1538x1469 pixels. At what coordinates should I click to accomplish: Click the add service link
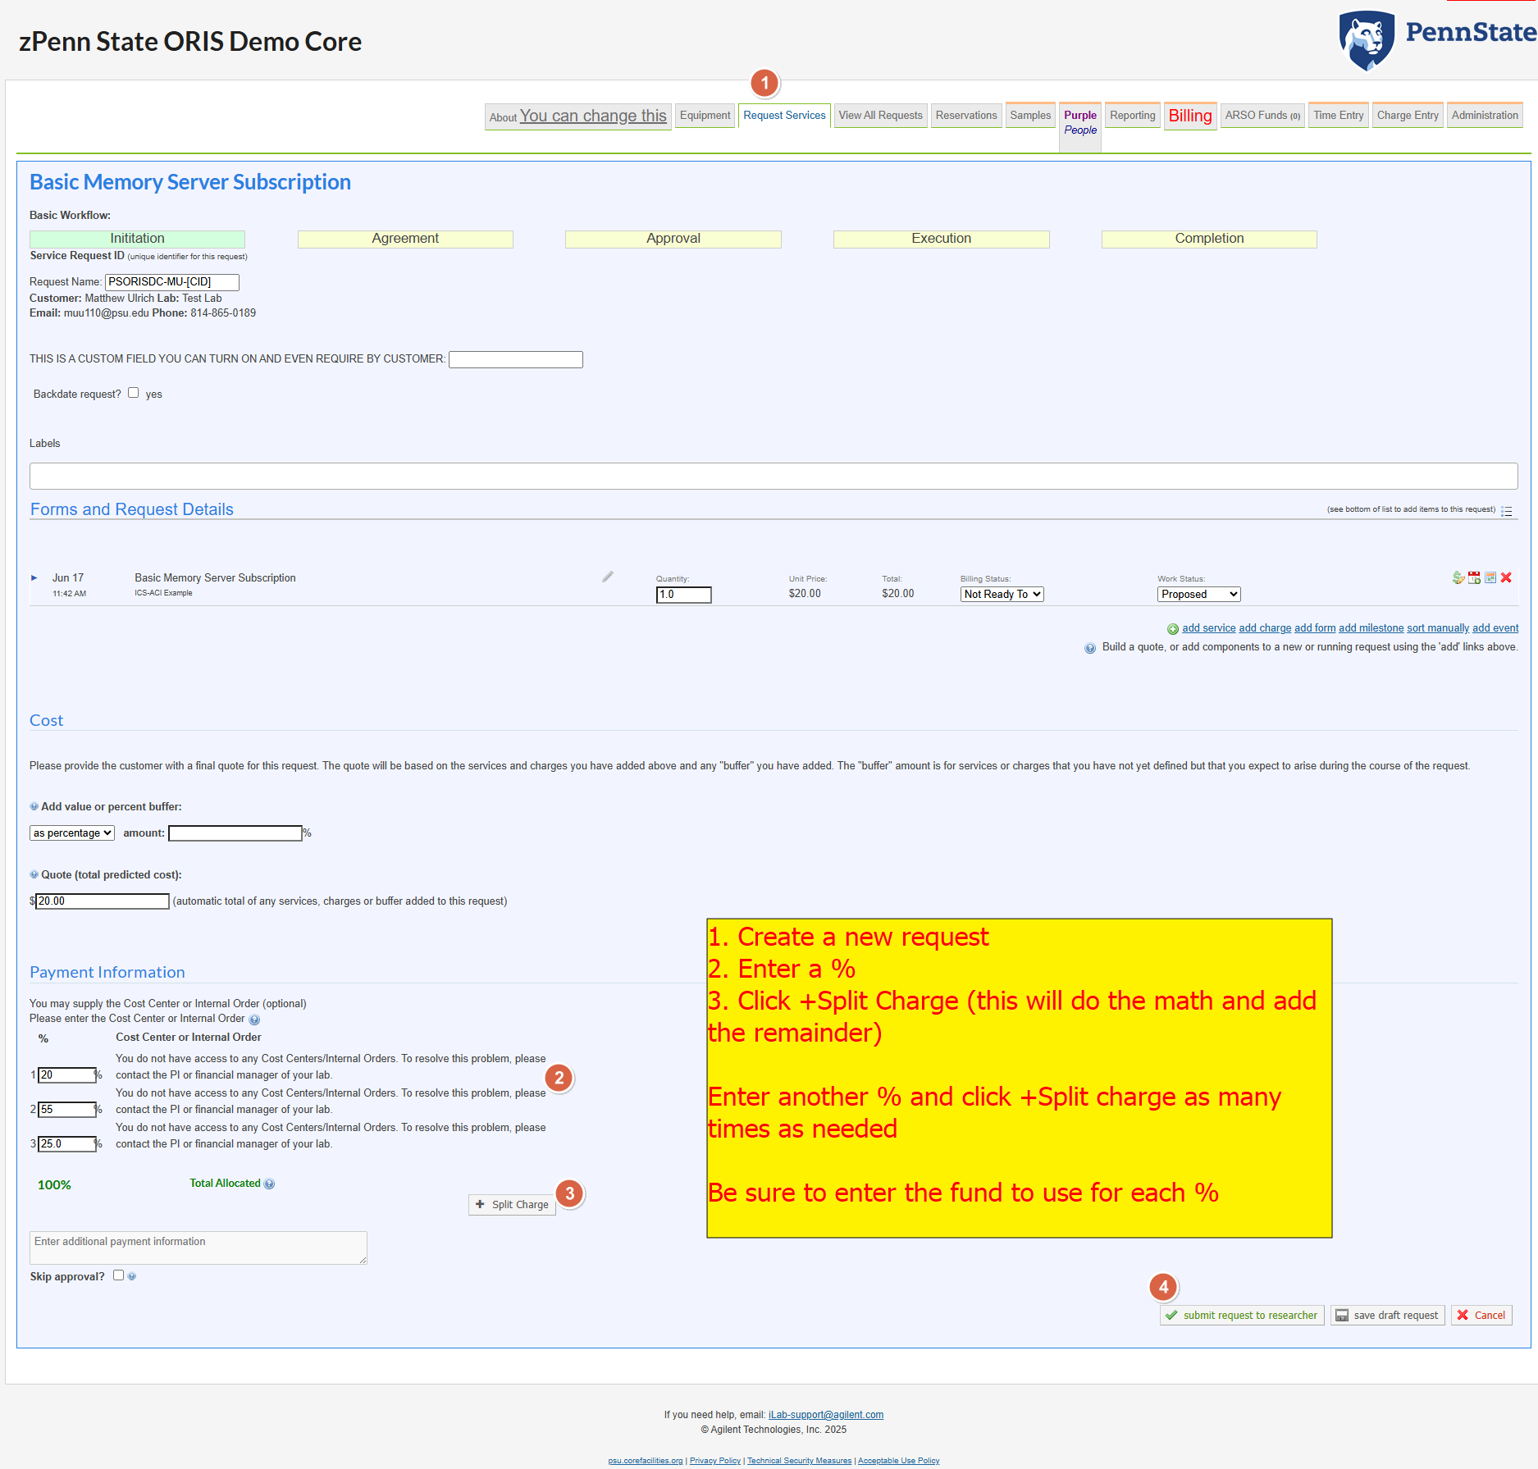click(1208, 628)
